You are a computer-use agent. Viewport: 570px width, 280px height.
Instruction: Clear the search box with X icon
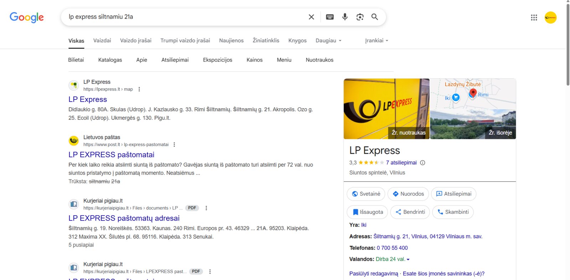coord(311,17)
